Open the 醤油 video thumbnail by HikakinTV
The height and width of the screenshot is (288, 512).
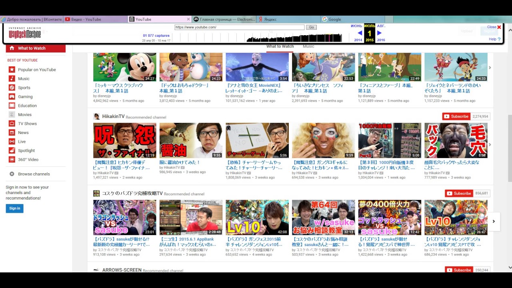191,140
